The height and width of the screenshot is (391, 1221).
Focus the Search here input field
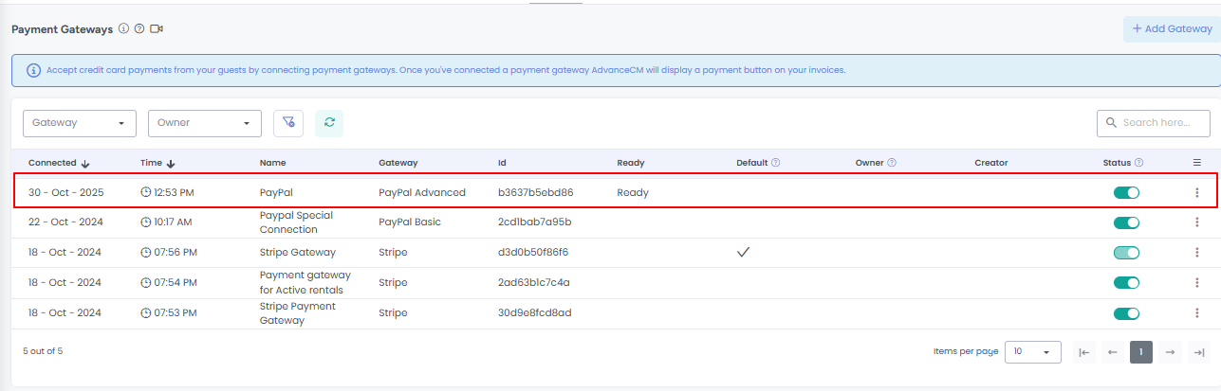tap(1154, 123)
